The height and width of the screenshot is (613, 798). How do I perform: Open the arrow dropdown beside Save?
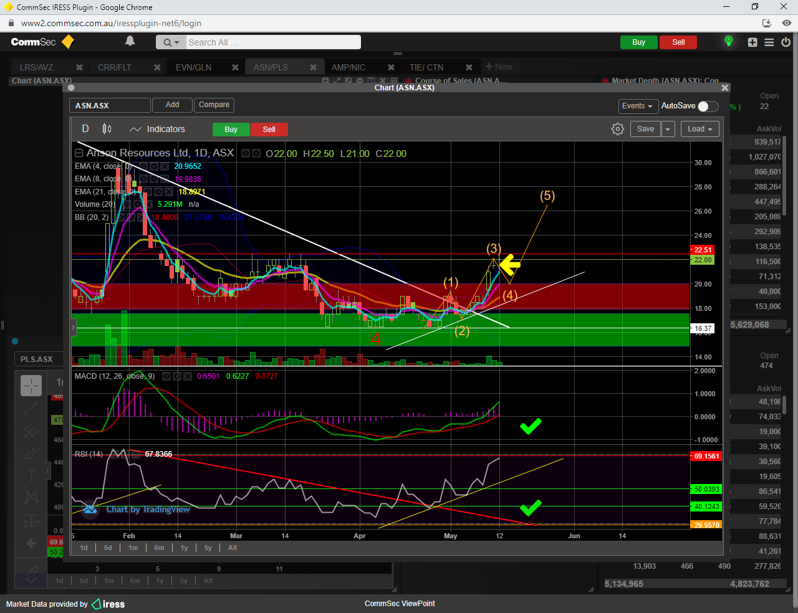pyautogui.click(x=668, y=129)
